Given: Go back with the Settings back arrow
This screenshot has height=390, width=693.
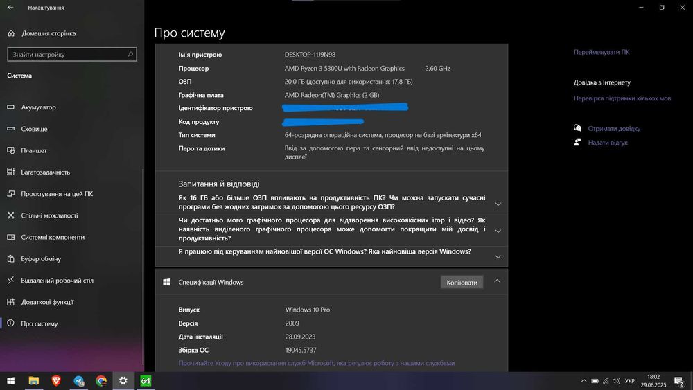Looking at the screenshot, I should pyautogui.click(x=10, y=8).
